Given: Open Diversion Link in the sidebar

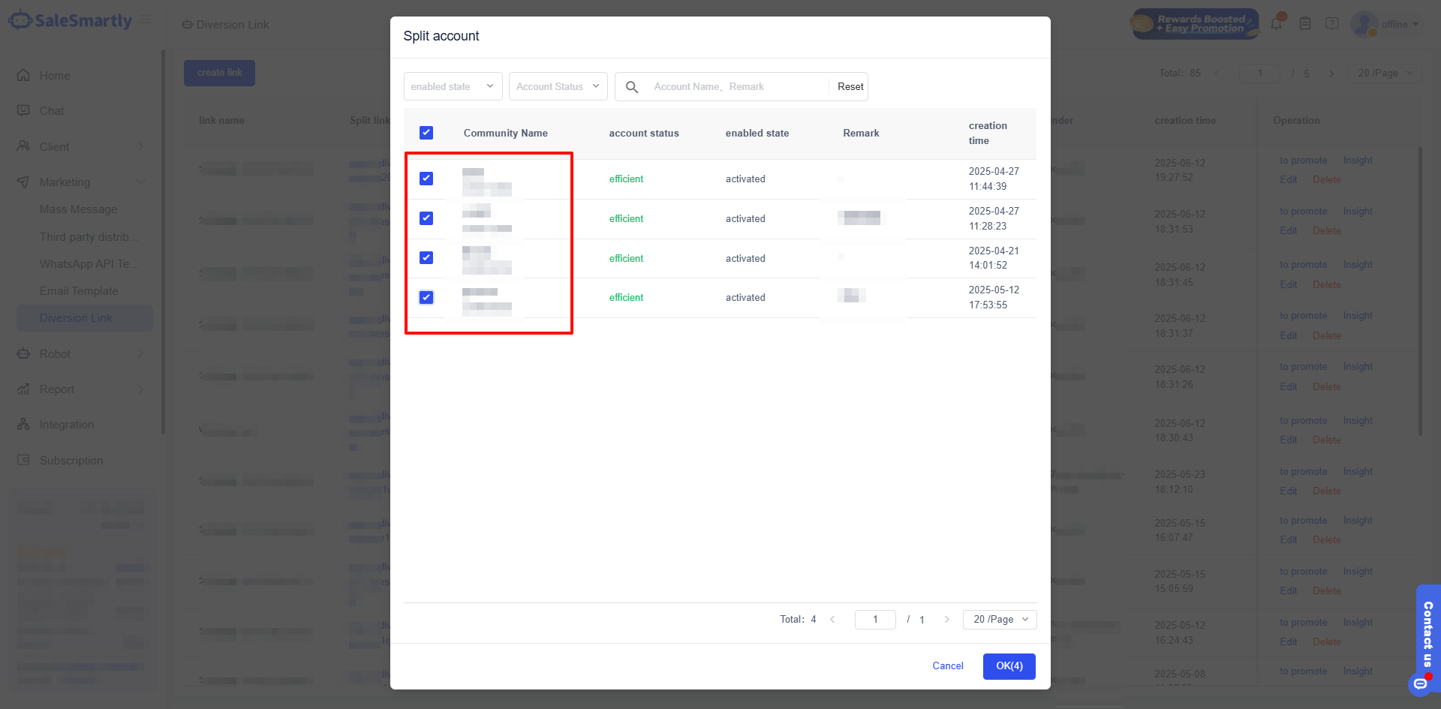Looking at the screenshot, I should click(x=76, y=318).
